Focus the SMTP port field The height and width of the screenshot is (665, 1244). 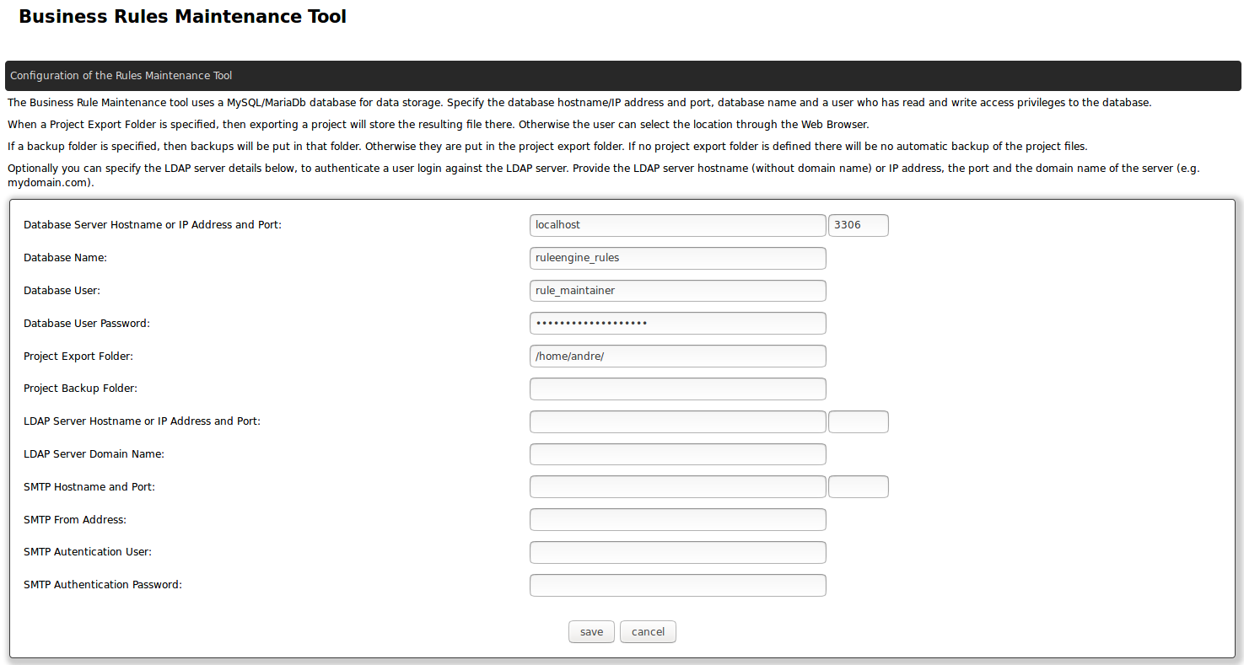tap(859, 487)
